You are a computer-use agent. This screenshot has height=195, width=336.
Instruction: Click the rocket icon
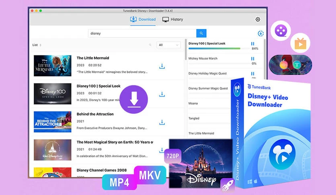click(x=228, y=185)
